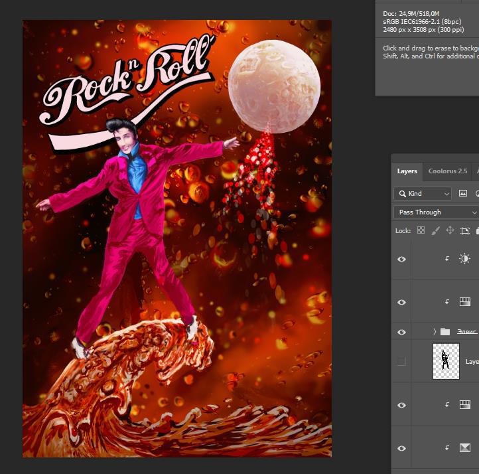
Task: Click lock transparent pixels icon
Action: click(x=421, y=230)
